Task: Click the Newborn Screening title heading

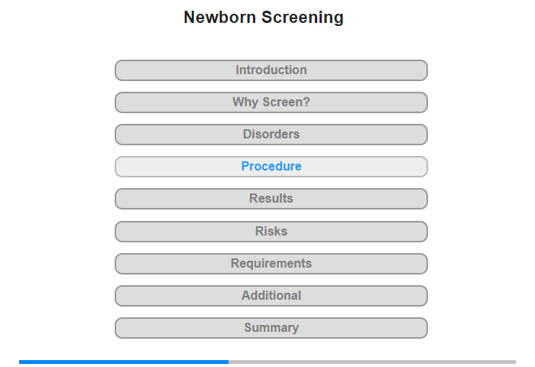Action: tap(264, 18)
